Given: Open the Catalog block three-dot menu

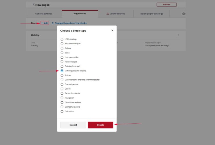Looking at the screenshot, I should 178,35.
